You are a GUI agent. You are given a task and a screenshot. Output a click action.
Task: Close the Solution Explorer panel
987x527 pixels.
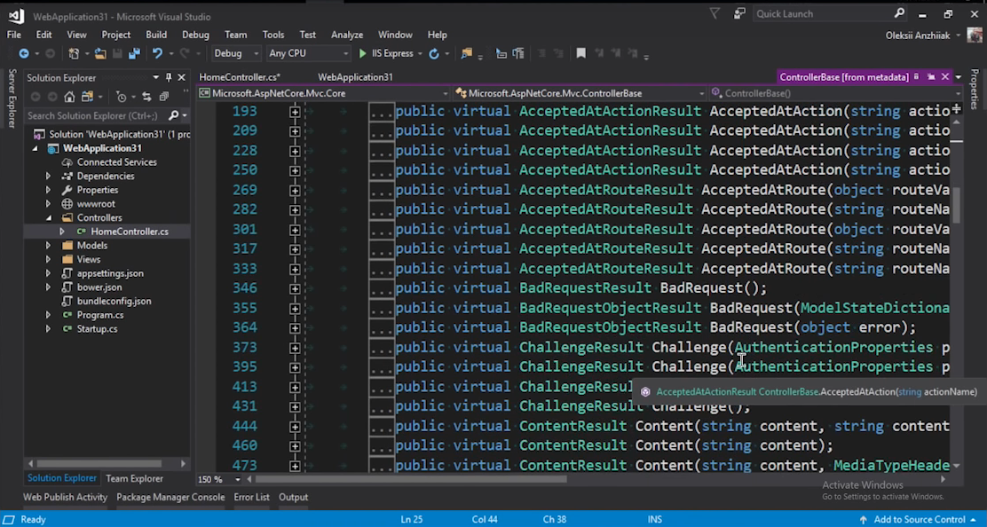pyautogui.click(x=181, y=77)
